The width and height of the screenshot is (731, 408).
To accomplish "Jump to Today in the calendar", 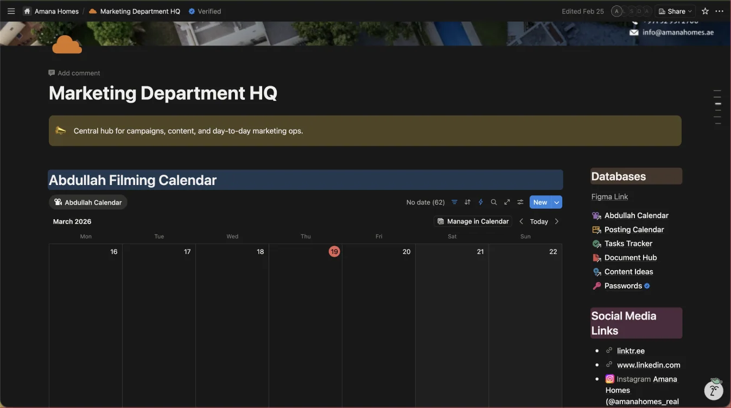I will [539, 221].
